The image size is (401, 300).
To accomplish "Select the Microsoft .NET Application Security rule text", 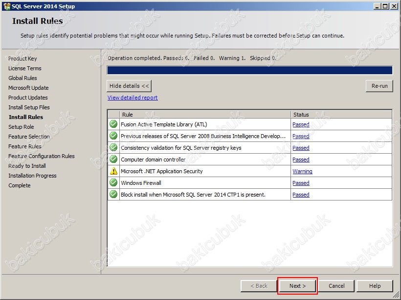I will tap(162, 171).
